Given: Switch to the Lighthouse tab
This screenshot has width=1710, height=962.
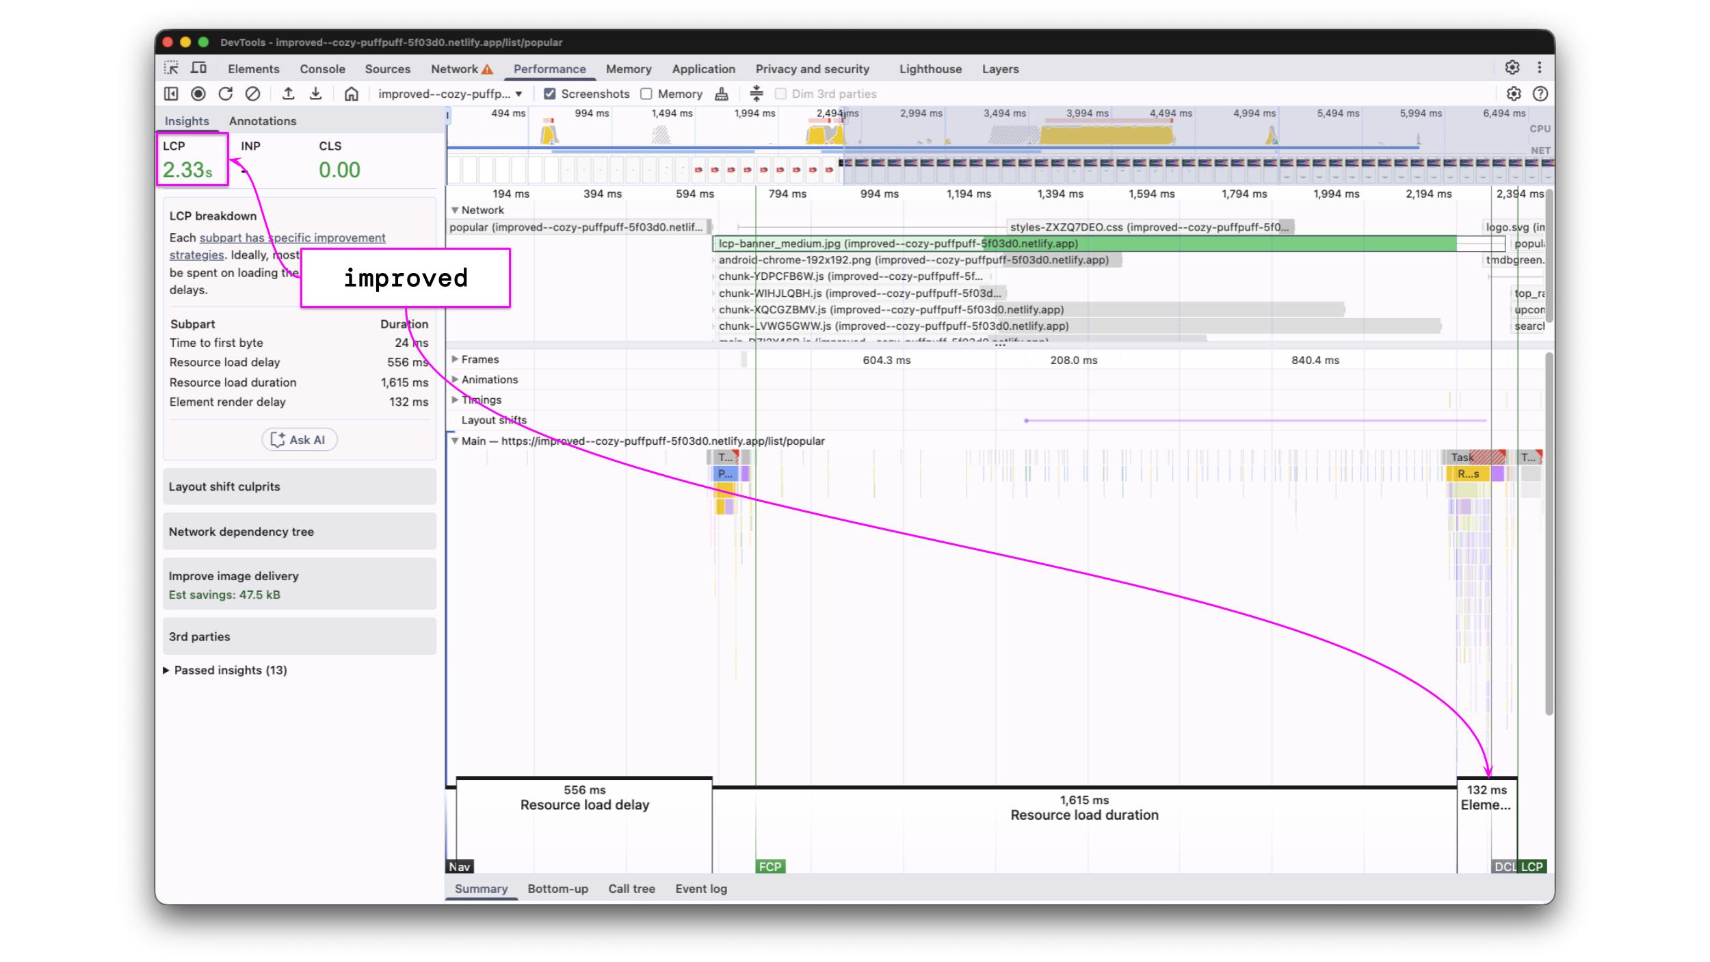Looking at the screenshot, I should click(x=930, y=68).
